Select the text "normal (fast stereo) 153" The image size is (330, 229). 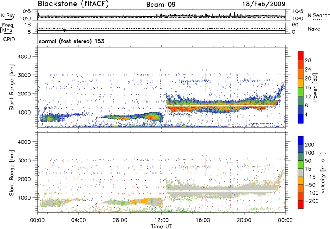pos(71,41)
